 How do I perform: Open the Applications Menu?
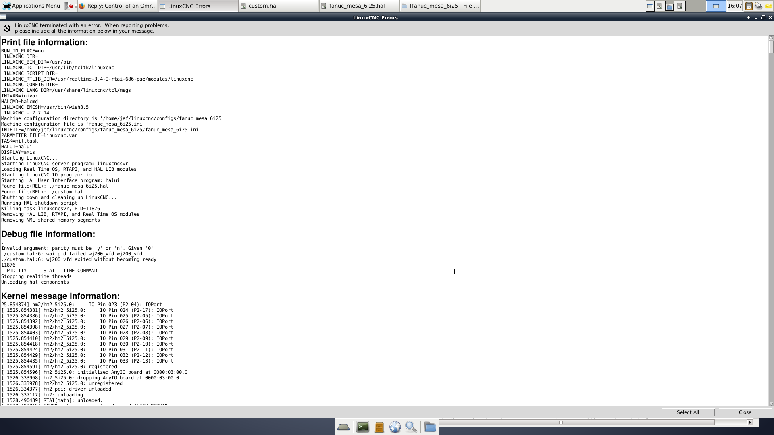coord(31,6)
